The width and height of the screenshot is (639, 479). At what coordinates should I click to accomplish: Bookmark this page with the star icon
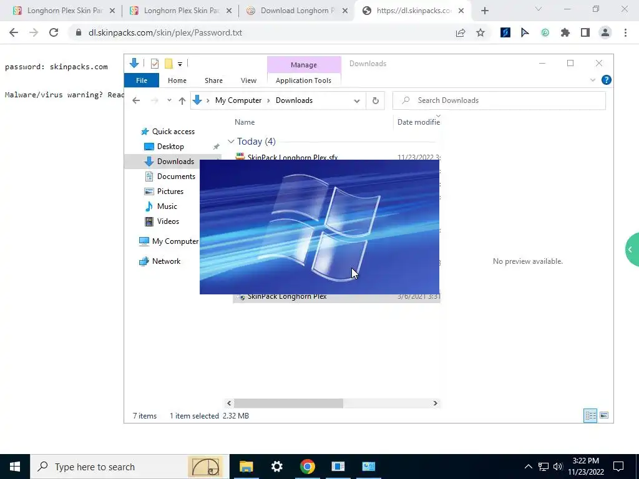(480, 32)
